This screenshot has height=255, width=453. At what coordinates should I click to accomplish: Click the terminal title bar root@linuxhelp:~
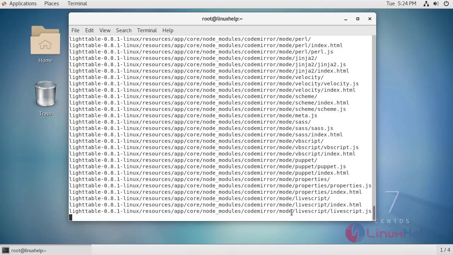[222, 19]
